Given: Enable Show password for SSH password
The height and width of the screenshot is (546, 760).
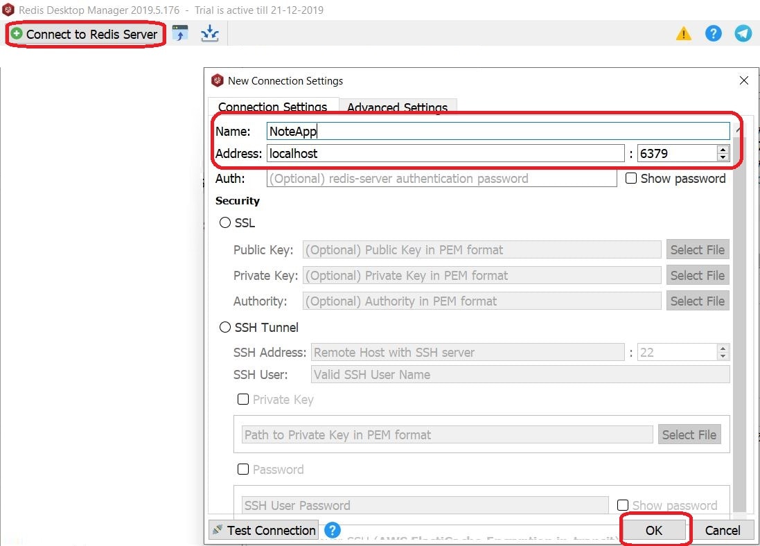Looking at the screenshot, I should pos(623,505).
